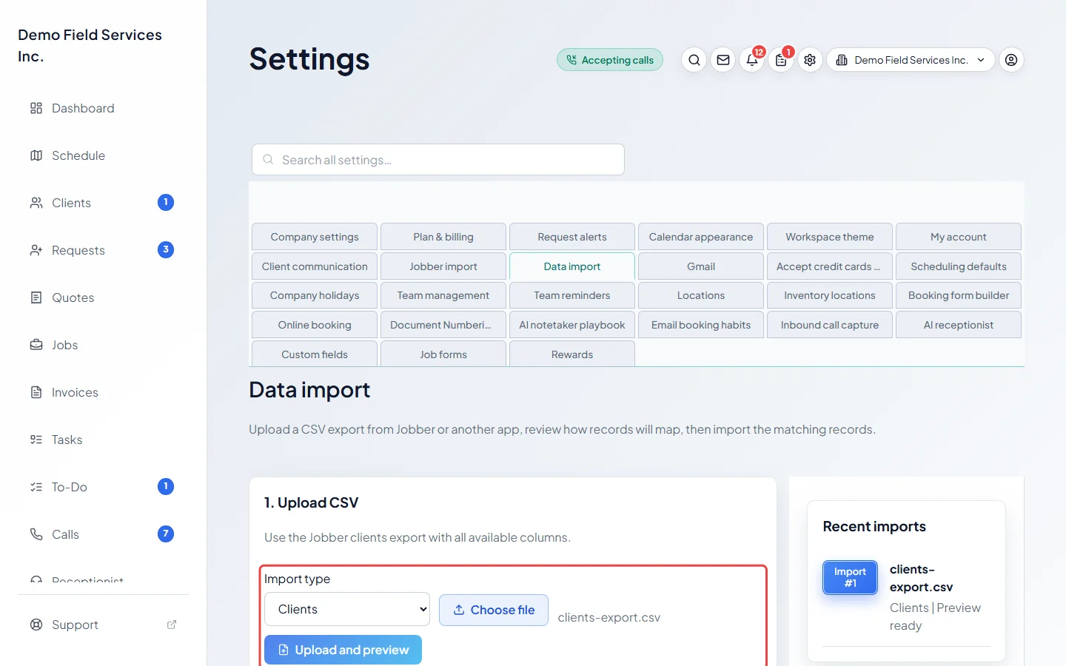1066x666 pixels.
Task: Open the Gmail settings tab
Action: click(701, 266)
